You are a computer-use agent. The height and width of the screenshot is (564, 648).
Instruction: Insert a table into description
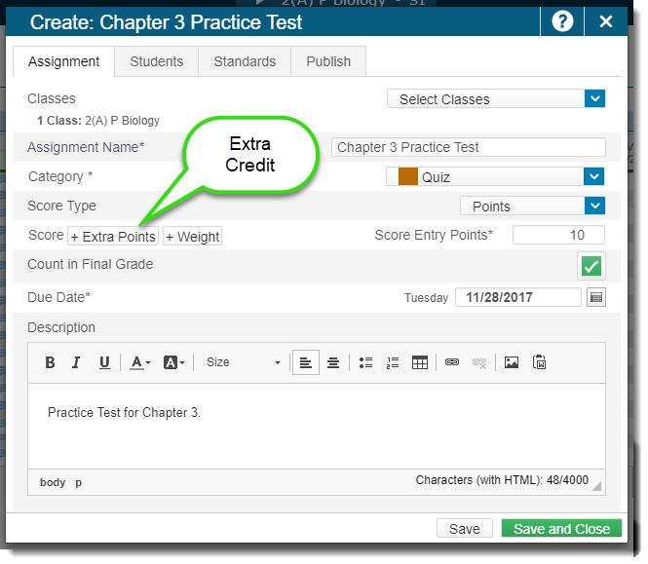420,362
